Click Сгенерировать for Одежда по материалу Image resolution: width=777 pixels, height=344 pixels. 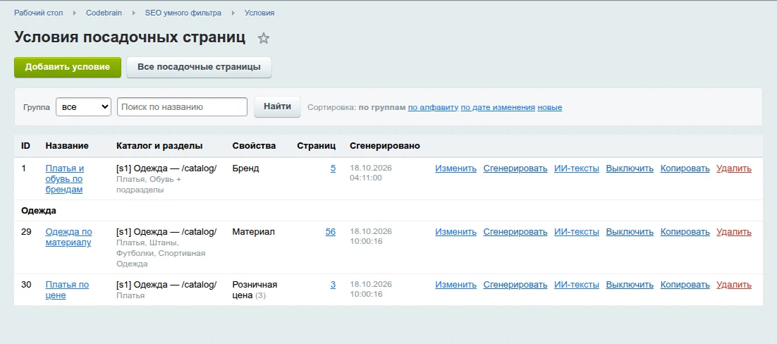515,232
